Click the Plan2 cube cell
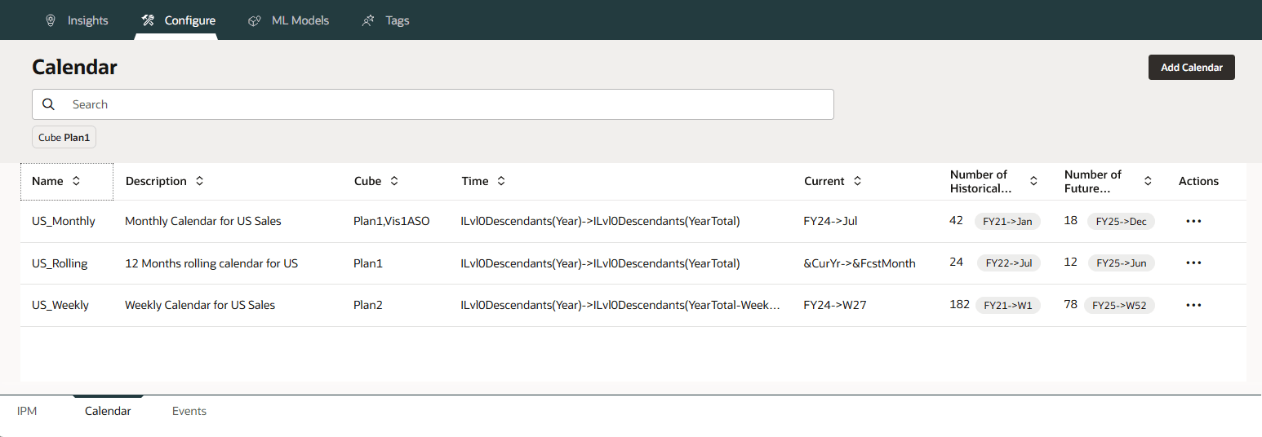The height and width of the screenshot is (437, 1262). (368, 305)
